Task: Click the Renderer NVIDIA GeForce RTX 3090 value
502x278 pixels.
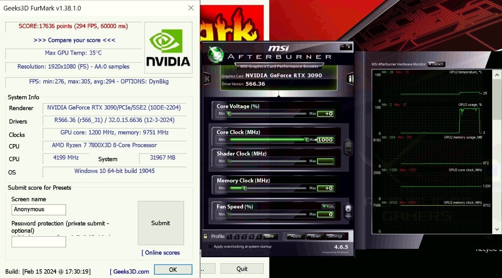Action: tap(114, 108)
